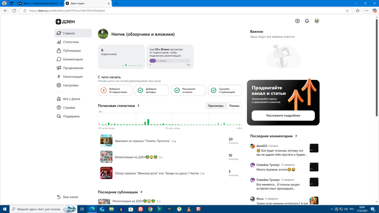Click the Продвижение megaphone icon
This screenshot has height=213, width=379.
(59, 68)
